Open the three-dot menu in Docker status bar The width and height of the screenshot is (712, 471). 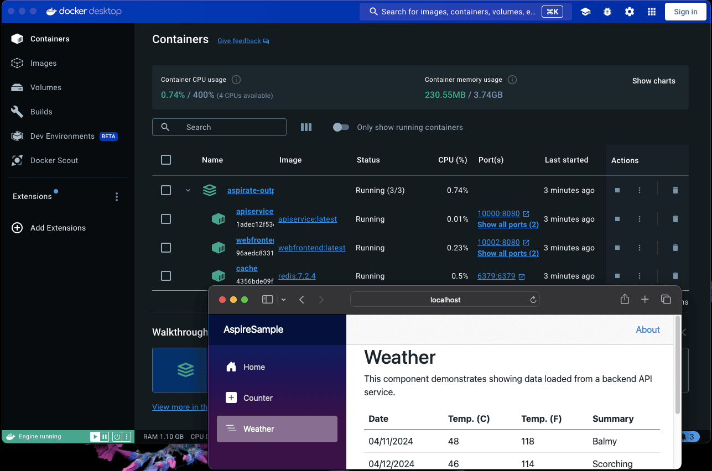pos(127,437)
